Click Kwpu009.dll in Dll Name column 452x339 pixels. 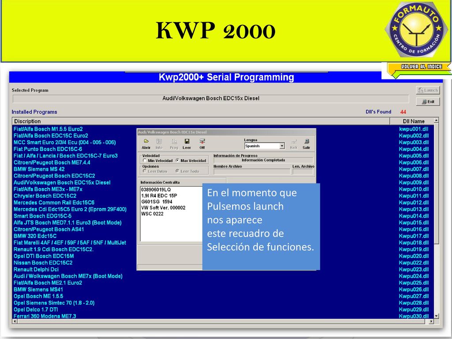point(414,182)
